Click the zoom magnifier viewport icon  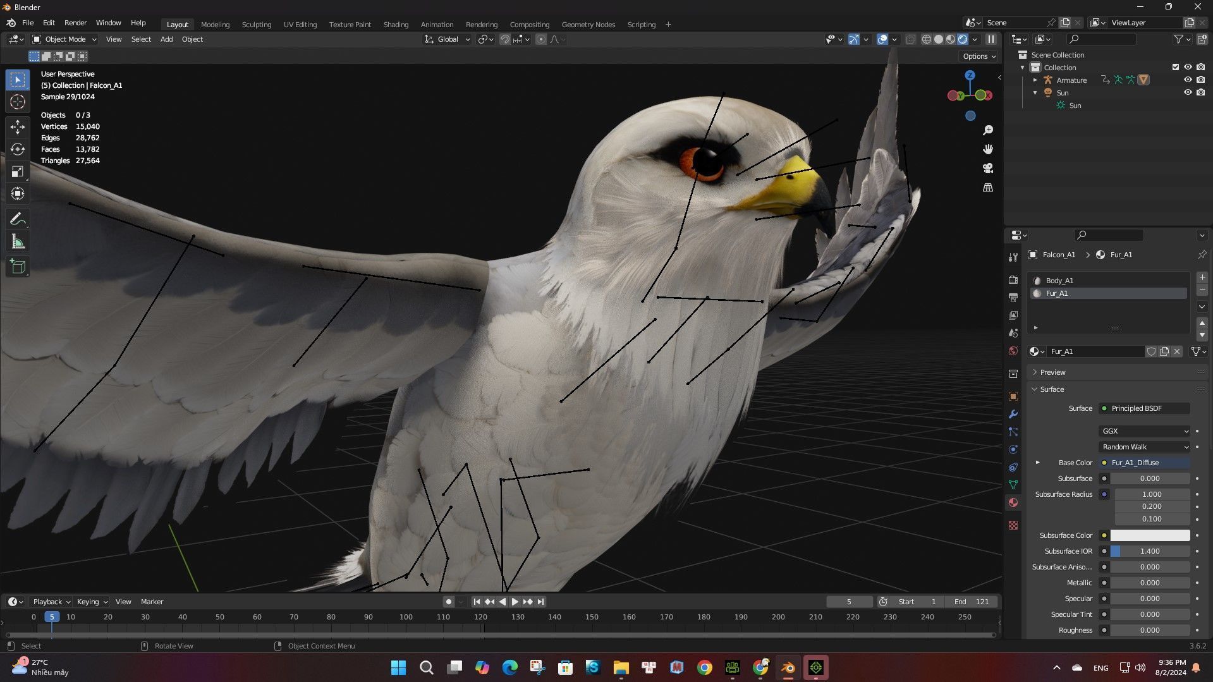[988, 130]
